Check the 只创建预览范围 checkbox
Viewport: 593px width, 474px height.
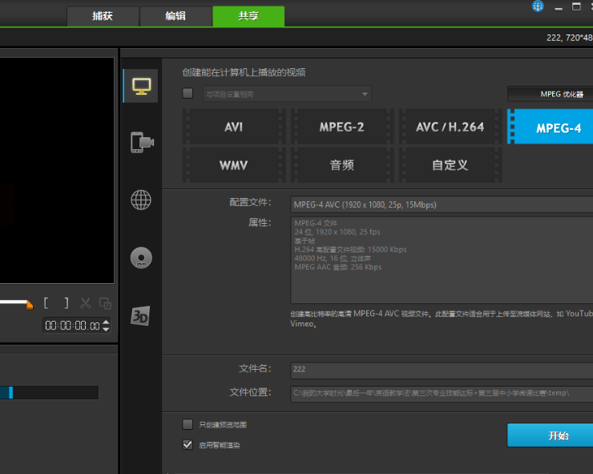188,424
